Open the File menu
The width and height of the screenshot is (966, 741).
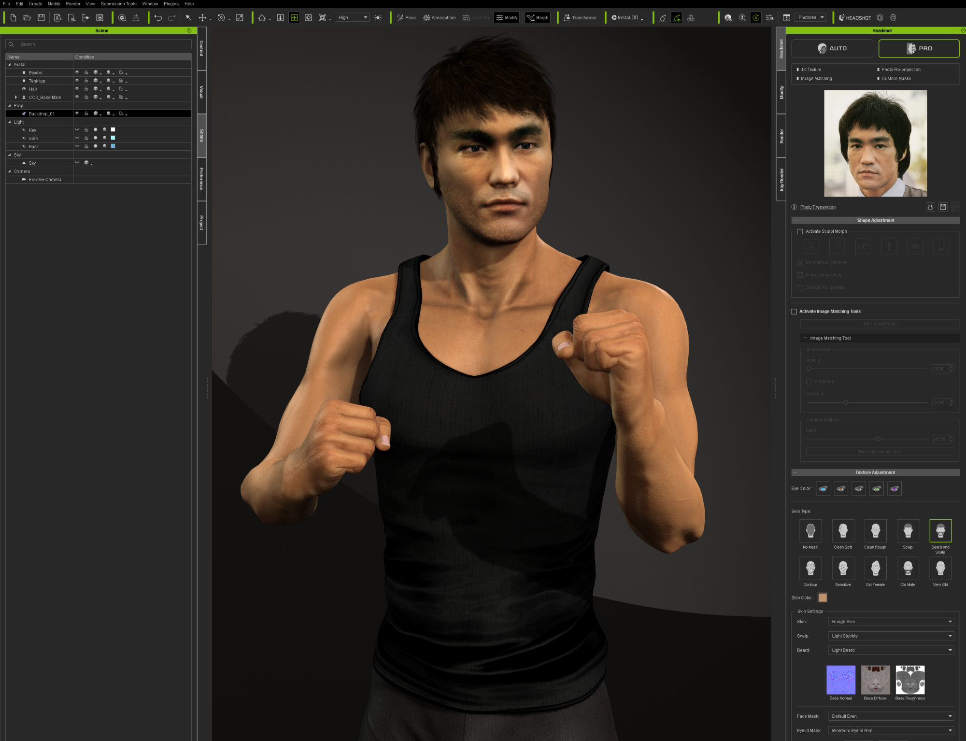point(6,4)
